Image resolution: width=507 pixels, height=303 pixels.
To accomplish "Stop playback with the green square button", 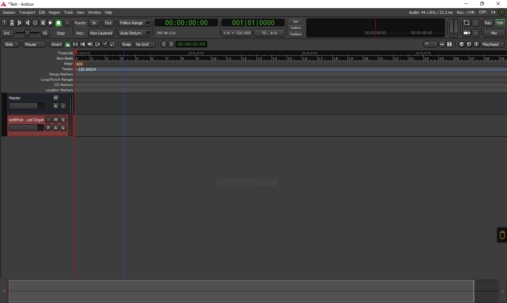I will (x=58, y=23).
